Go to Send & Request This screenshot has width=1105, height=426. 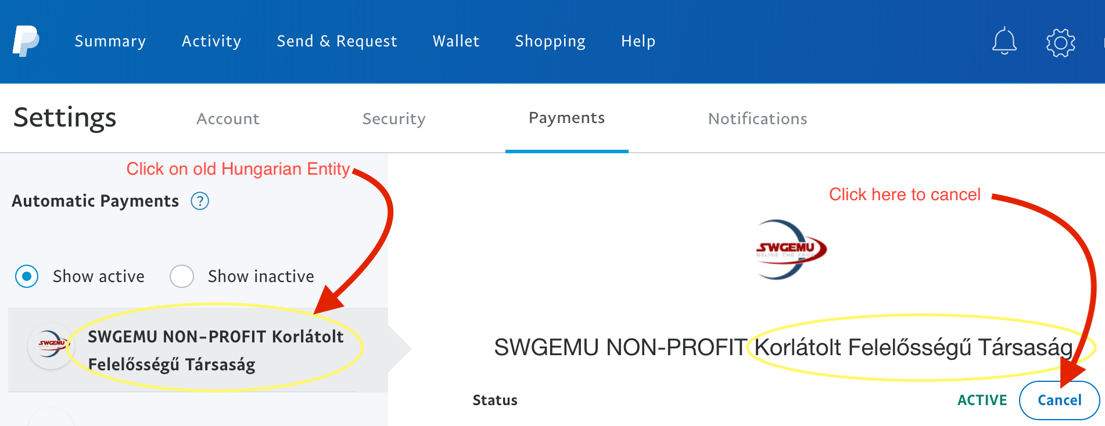click(337, 41)
